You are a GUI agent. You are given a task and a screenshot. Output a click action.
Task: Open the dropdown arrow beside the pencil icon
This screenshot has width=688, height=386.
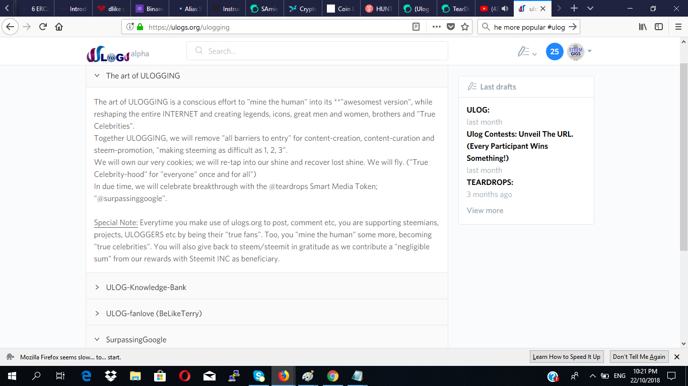click(534, 54)
